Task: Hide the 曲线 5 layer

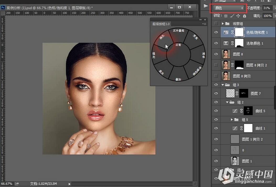Action: [216, 111]
